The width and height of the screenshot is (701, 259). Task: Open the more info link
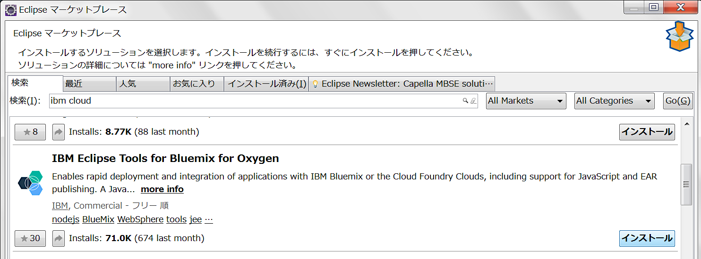(x=162, y=189)
